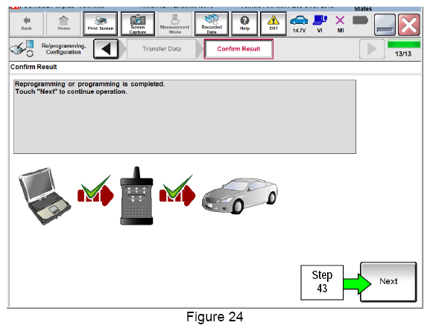This screenshot has width=430, height=331.
Task: Select the Confirm Result step
Action: tap(238, 49)
